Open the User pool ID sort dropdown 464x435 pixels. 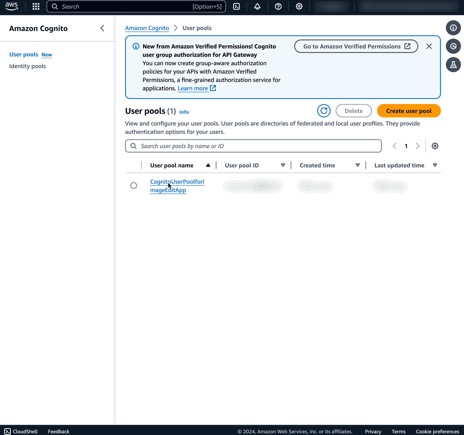283,165
